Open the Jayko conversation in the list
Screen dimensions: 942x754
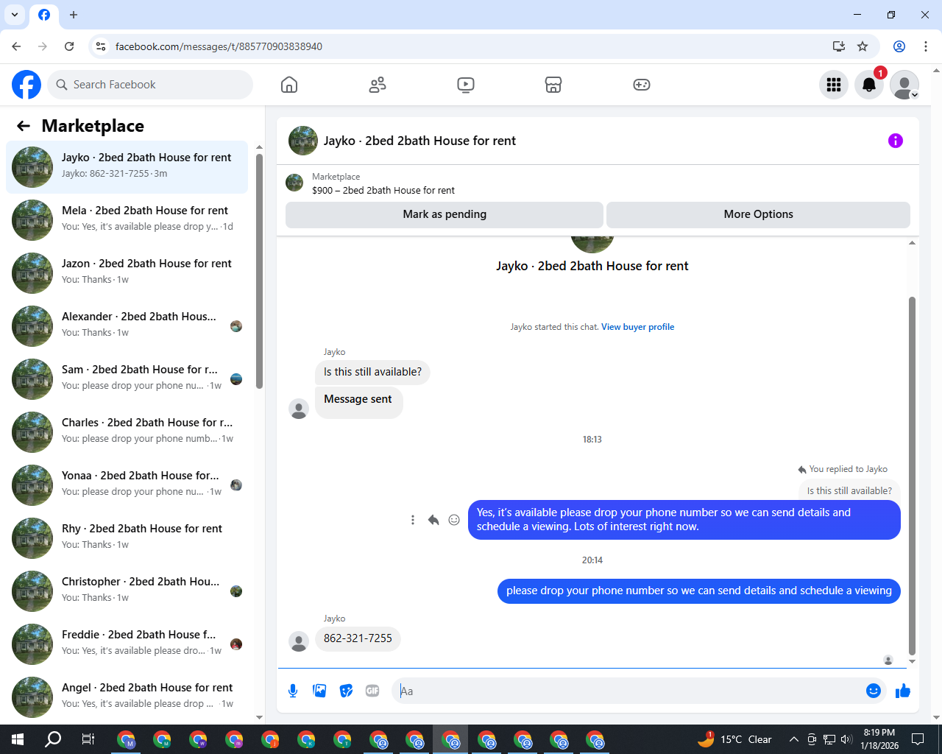[127, 167]
